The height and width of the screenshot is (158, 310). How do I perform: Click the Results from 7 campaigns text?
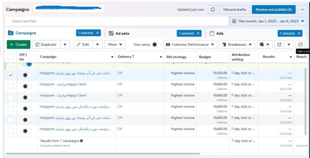tap(60, 141)
